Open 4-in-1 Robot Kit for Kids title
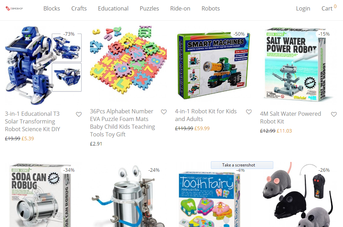343x227 pixels. click(206, 115)
